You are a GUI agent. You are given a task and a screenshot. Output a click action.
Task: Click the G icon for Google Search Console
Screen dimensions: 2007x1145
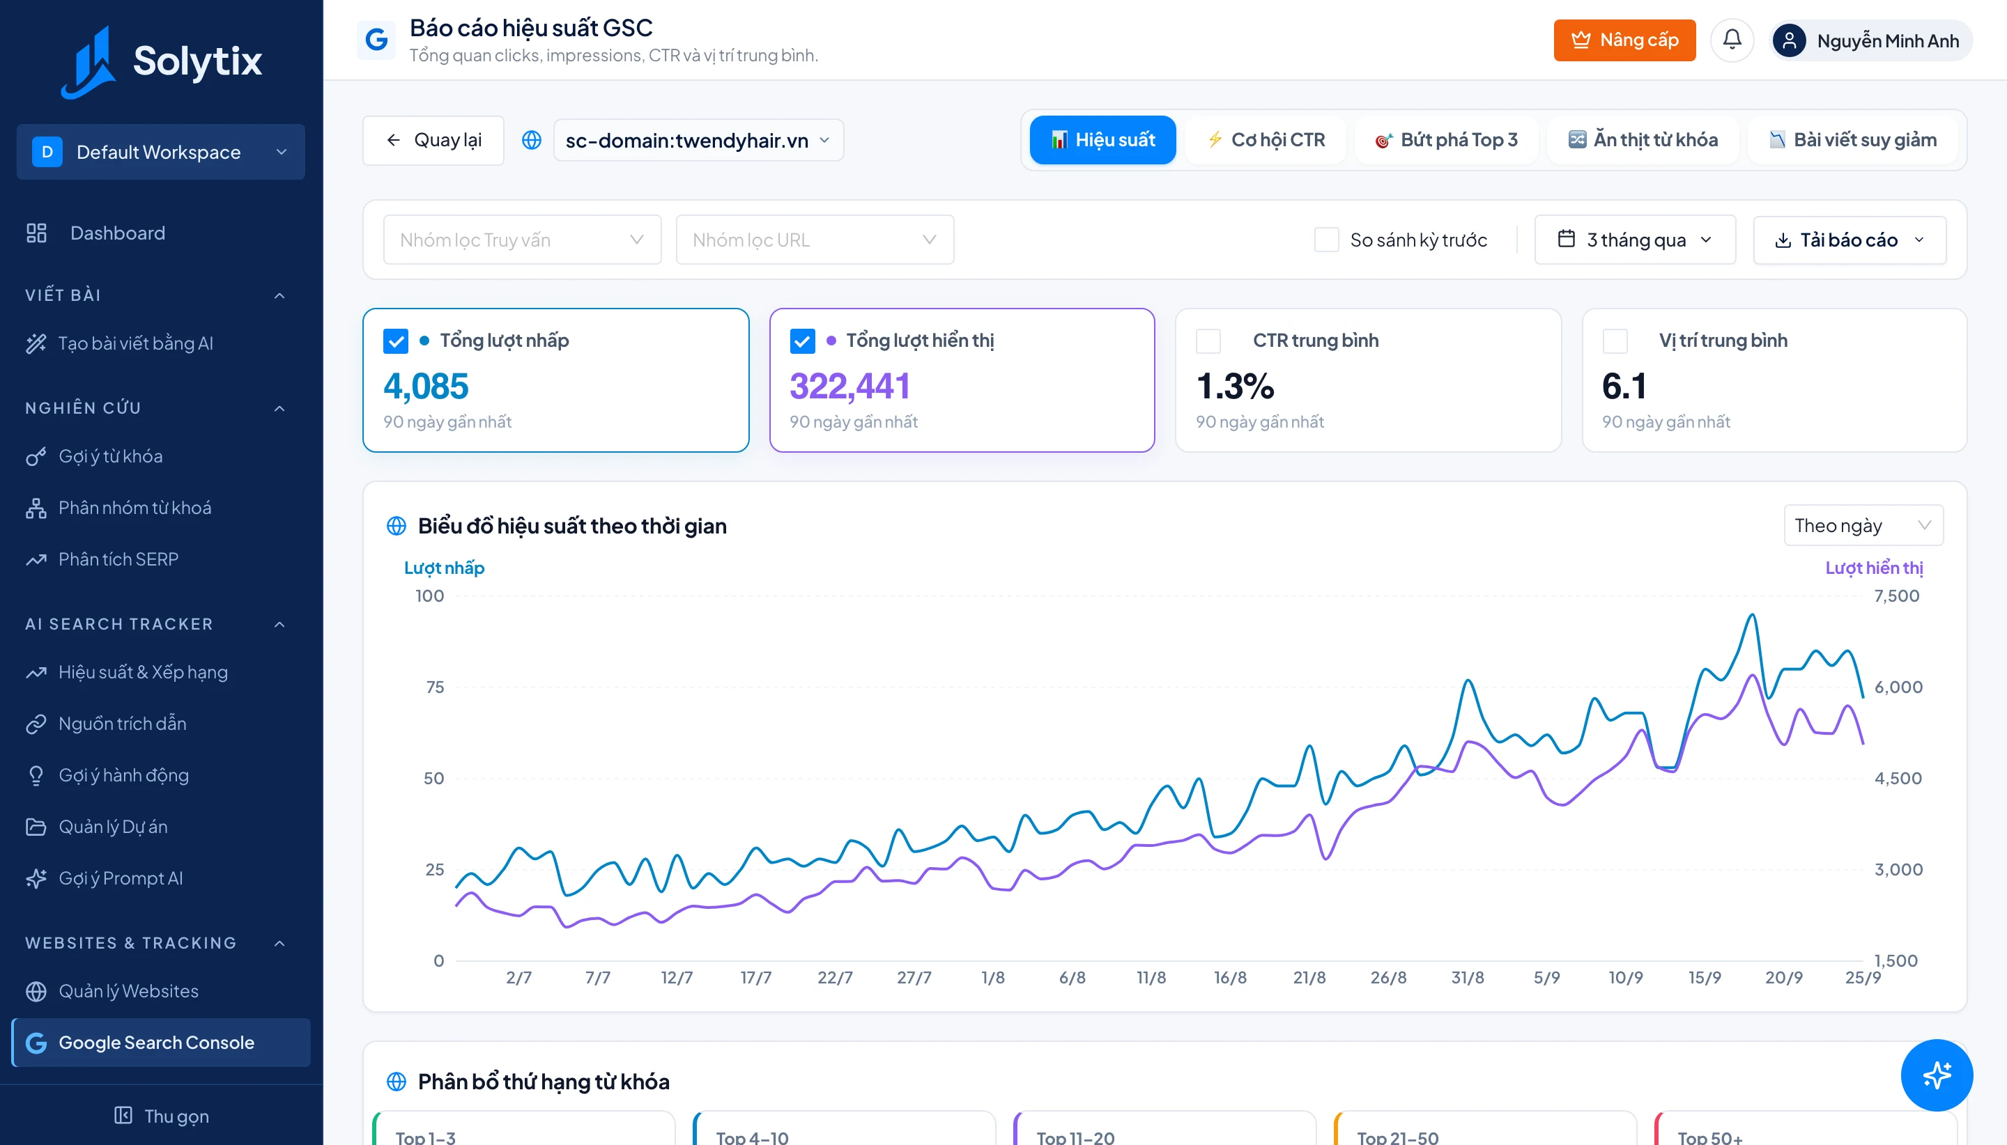[36, 1043]
